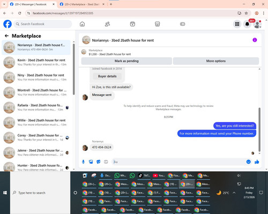Click the 'Yes, are you still interested?' message

click(235, 126)
